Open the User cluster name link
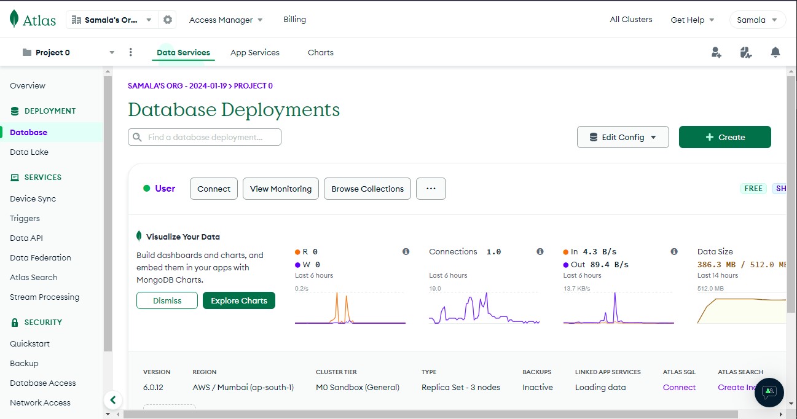 [x=165, y=189]
